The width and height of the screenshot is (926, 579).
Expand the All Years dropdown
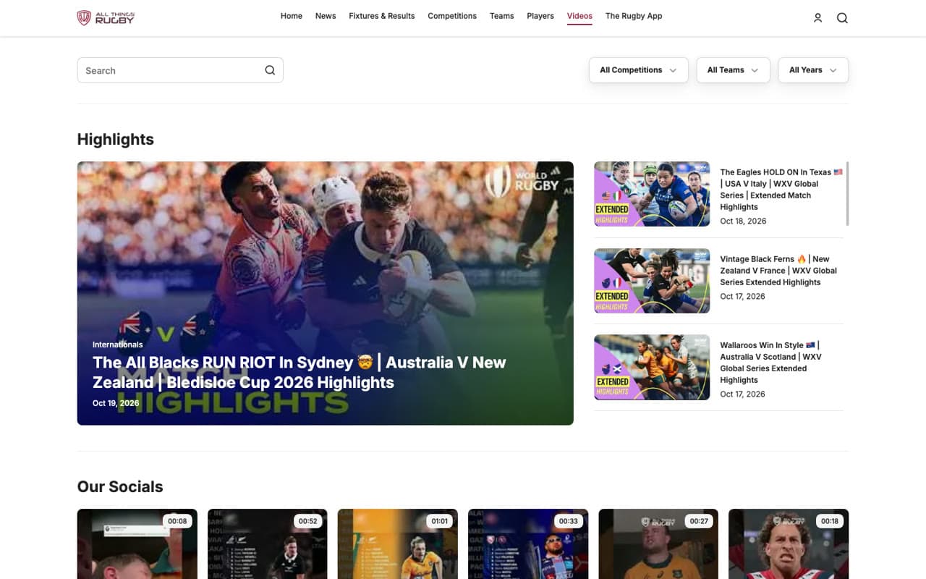click(x=813, y=70)
